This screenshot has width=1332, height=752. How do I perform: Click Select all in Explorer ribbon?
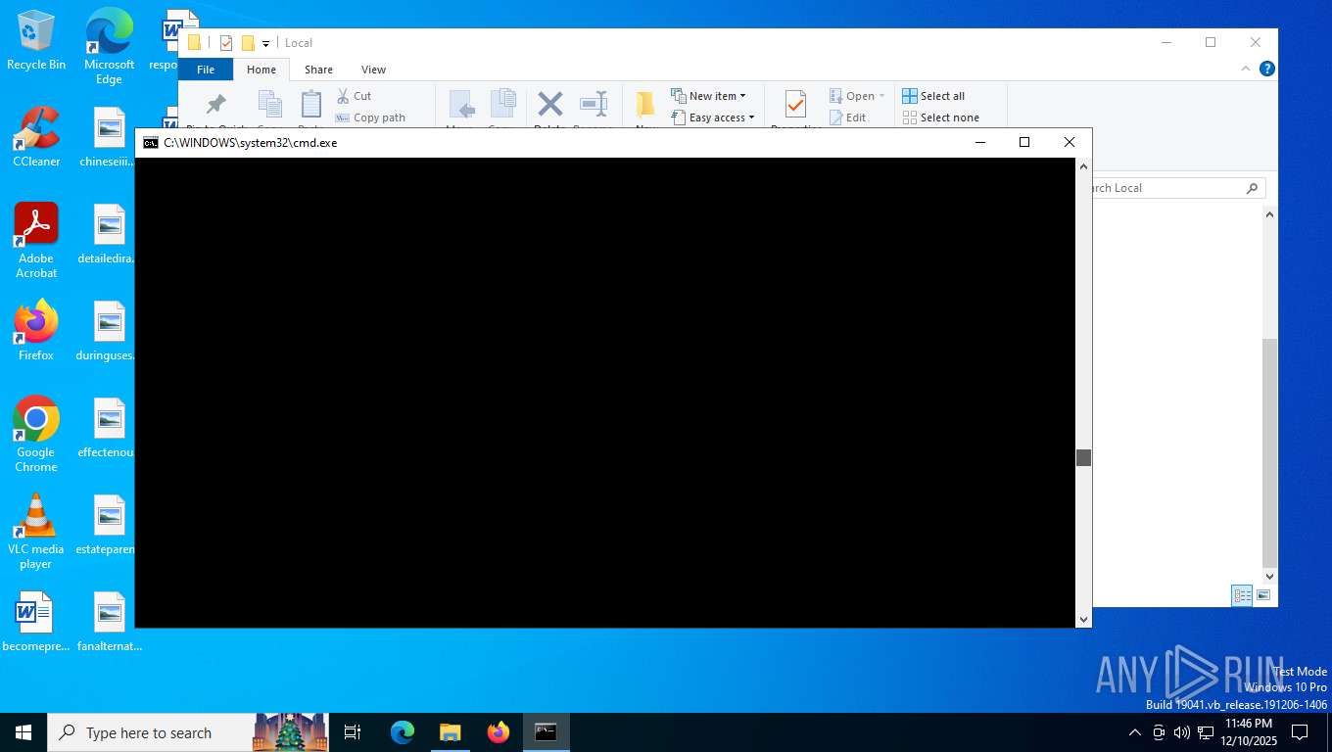tap(933, 96)
